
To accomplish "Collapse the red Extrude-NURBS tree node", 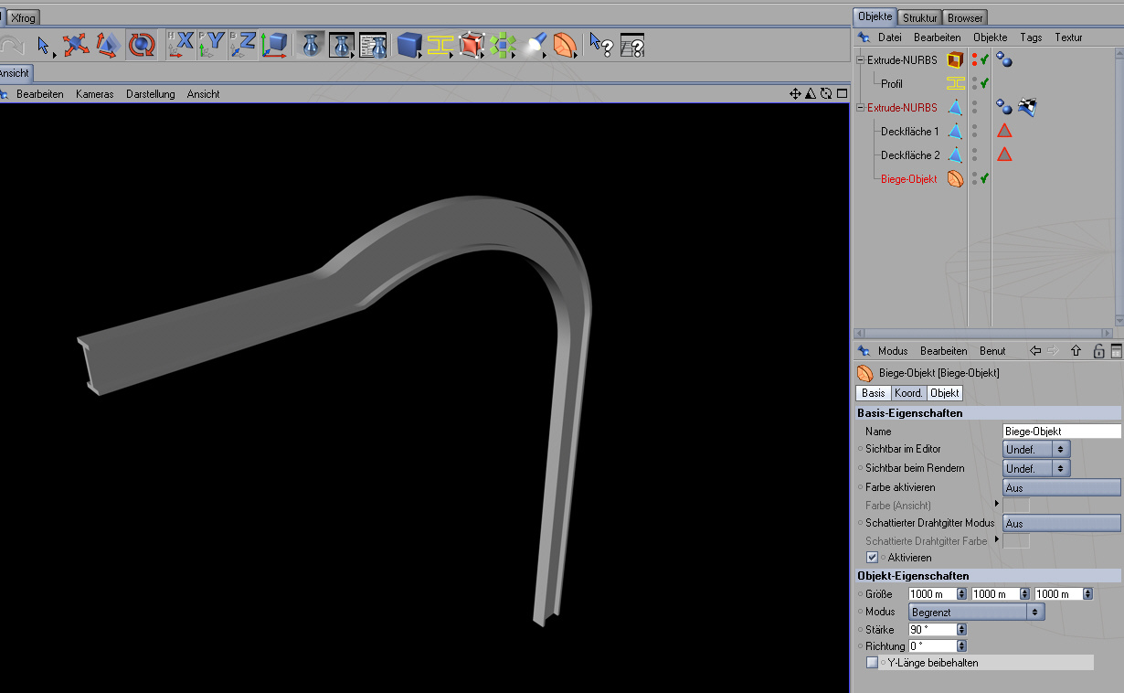I will pyautogui.click(x=859, y=108).
